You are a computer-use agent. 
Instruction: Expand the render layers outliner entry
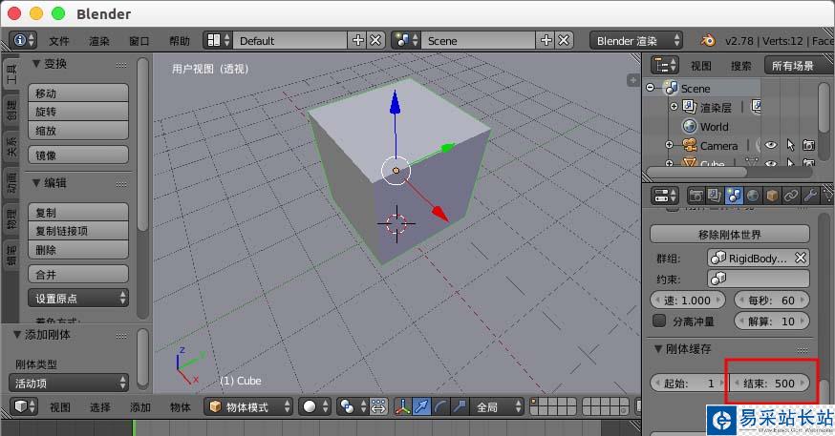click(674, 106)
